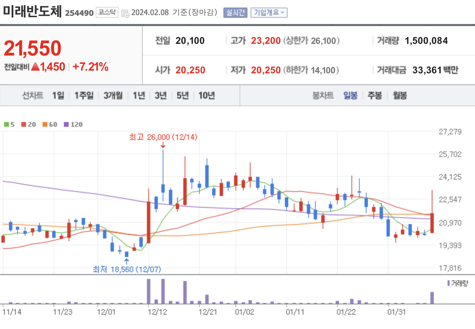475x329 pixels.
Task: Click the 거래량 value 1,500,084
Action: (x=426, y=41)
